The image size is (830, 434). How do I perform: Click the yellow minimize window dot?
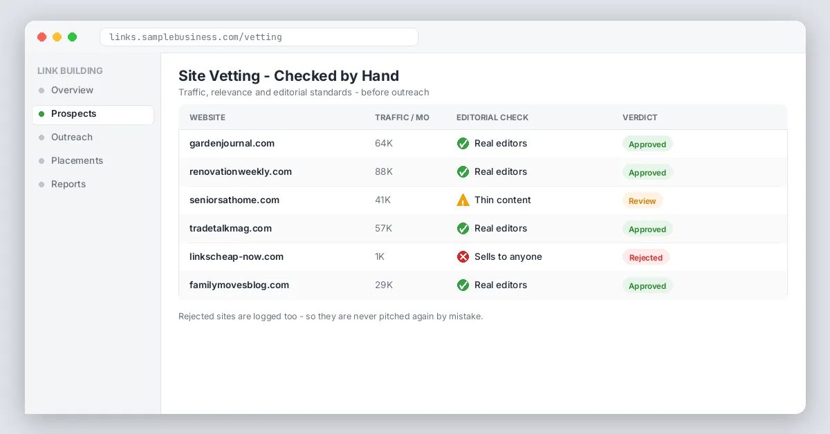[57, 37]
